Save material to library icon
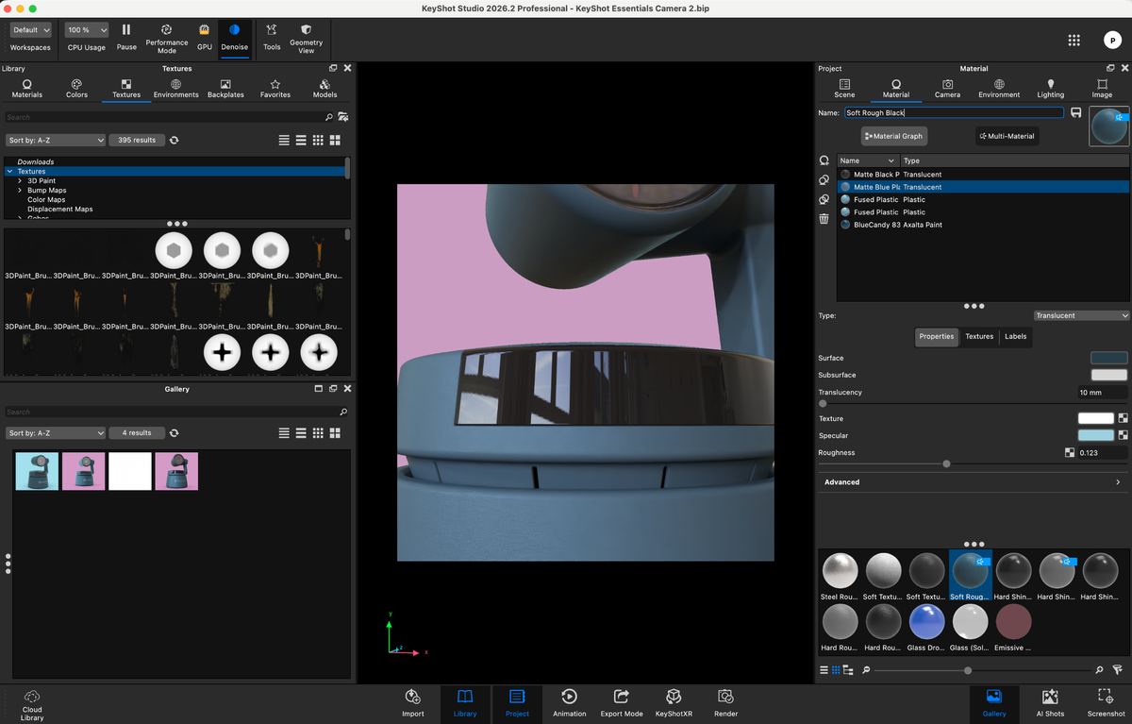The image size is (1132, 724). tap(1075, 112)
